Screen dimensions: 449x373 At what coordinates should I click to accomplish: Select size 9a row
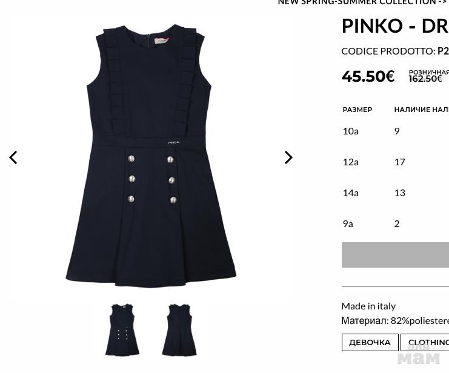[396, 223]
